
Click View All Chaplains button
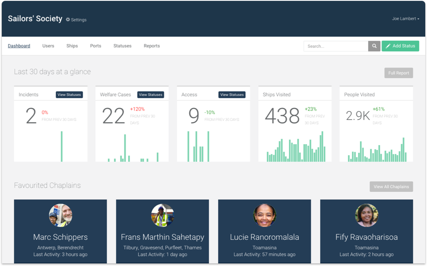coord(391,187)
